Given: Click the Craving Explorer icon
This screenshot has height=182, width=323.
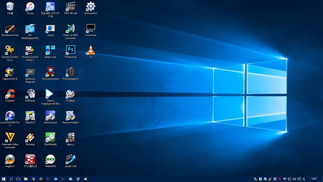Looking at the screenshot, I should click(x=50, y=74).
